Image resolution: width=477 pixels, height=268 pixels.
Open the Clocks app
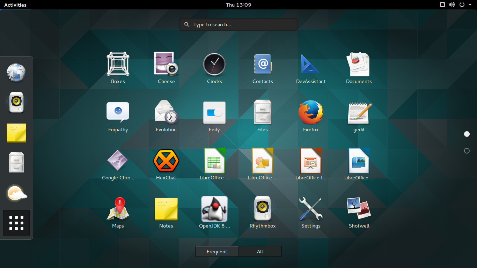point(214,64)
